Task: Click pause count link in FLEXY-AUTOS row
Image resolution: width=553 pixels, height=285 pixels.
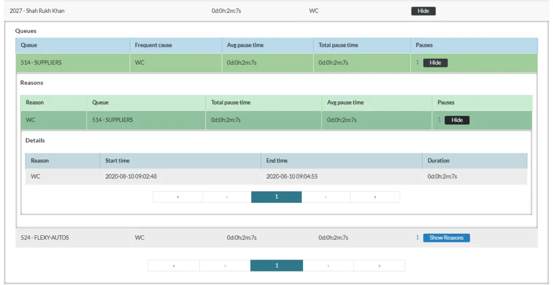Action: [417, 237]
